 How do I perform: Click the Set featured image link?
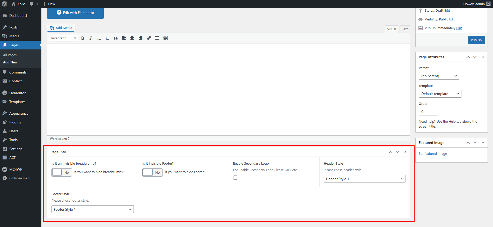tap(433, 154)
